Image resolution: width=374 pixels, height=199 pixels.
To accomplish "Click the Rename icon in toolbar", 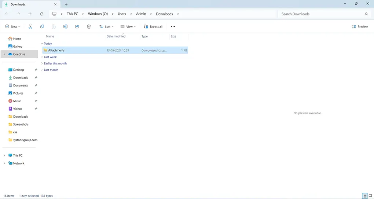I will tap(65, 26).
